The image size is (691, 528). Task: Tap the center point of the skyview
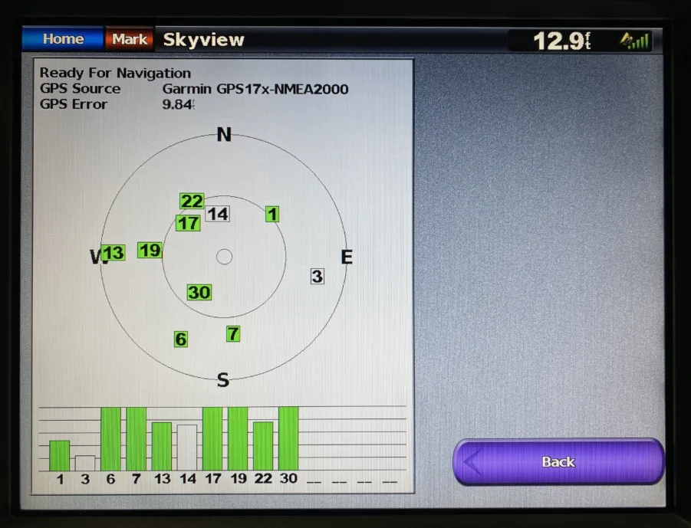pyautogui.click(x=224, y=257)
